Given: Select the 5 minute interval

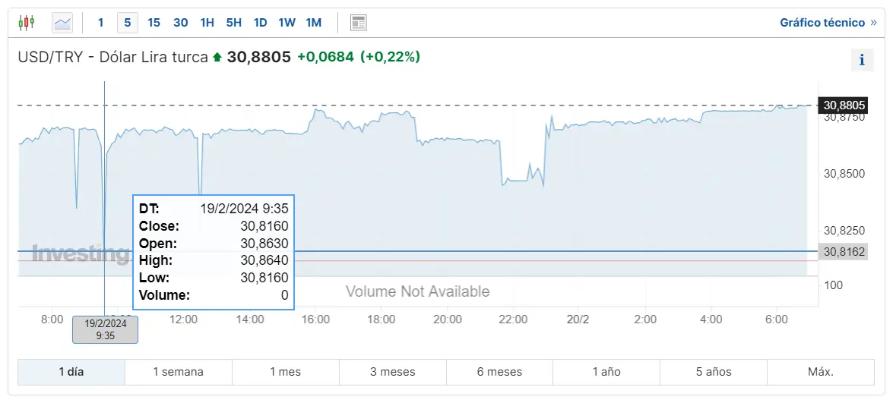Looking at the screenshot, I should 127,23.
